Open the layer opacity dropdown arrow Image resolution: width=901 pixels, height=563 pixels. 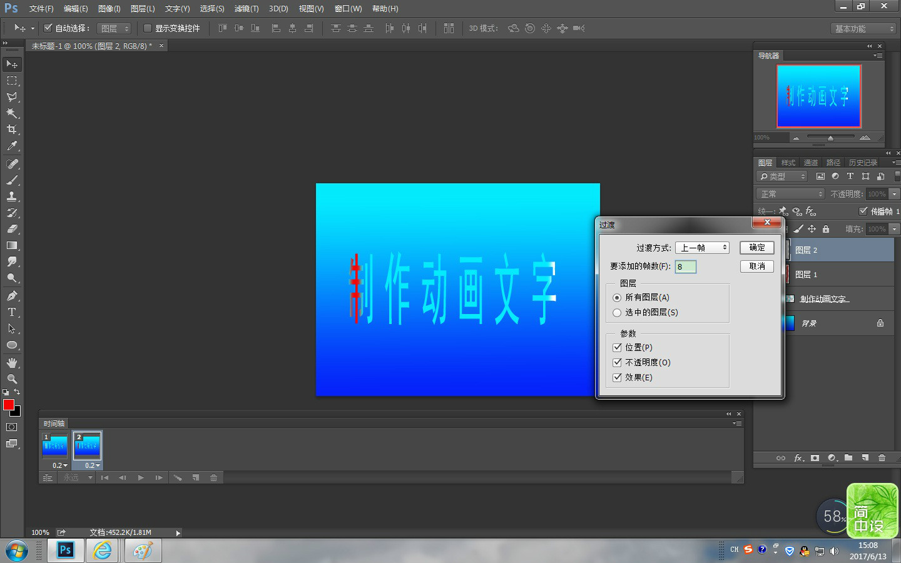pyautogui.click(x=895, y=194)
